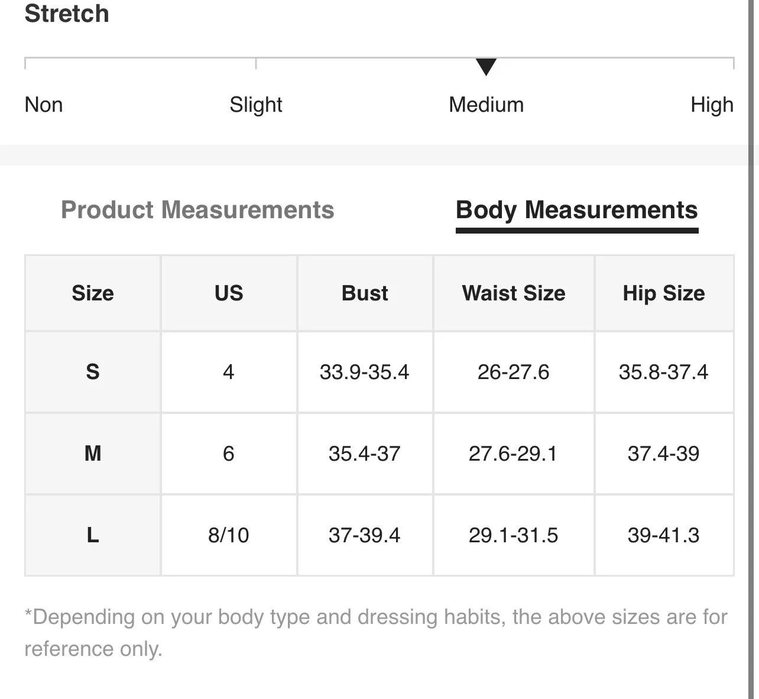
Task: Select the S size row label
Action: 93,372
